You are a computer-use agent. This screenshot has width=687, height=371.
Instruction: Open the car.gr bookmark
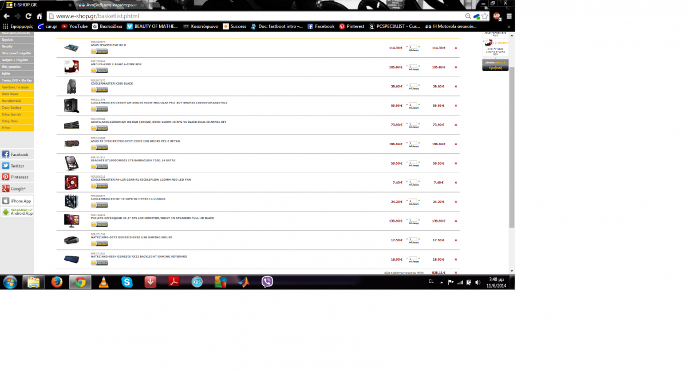tap(47, 26)
